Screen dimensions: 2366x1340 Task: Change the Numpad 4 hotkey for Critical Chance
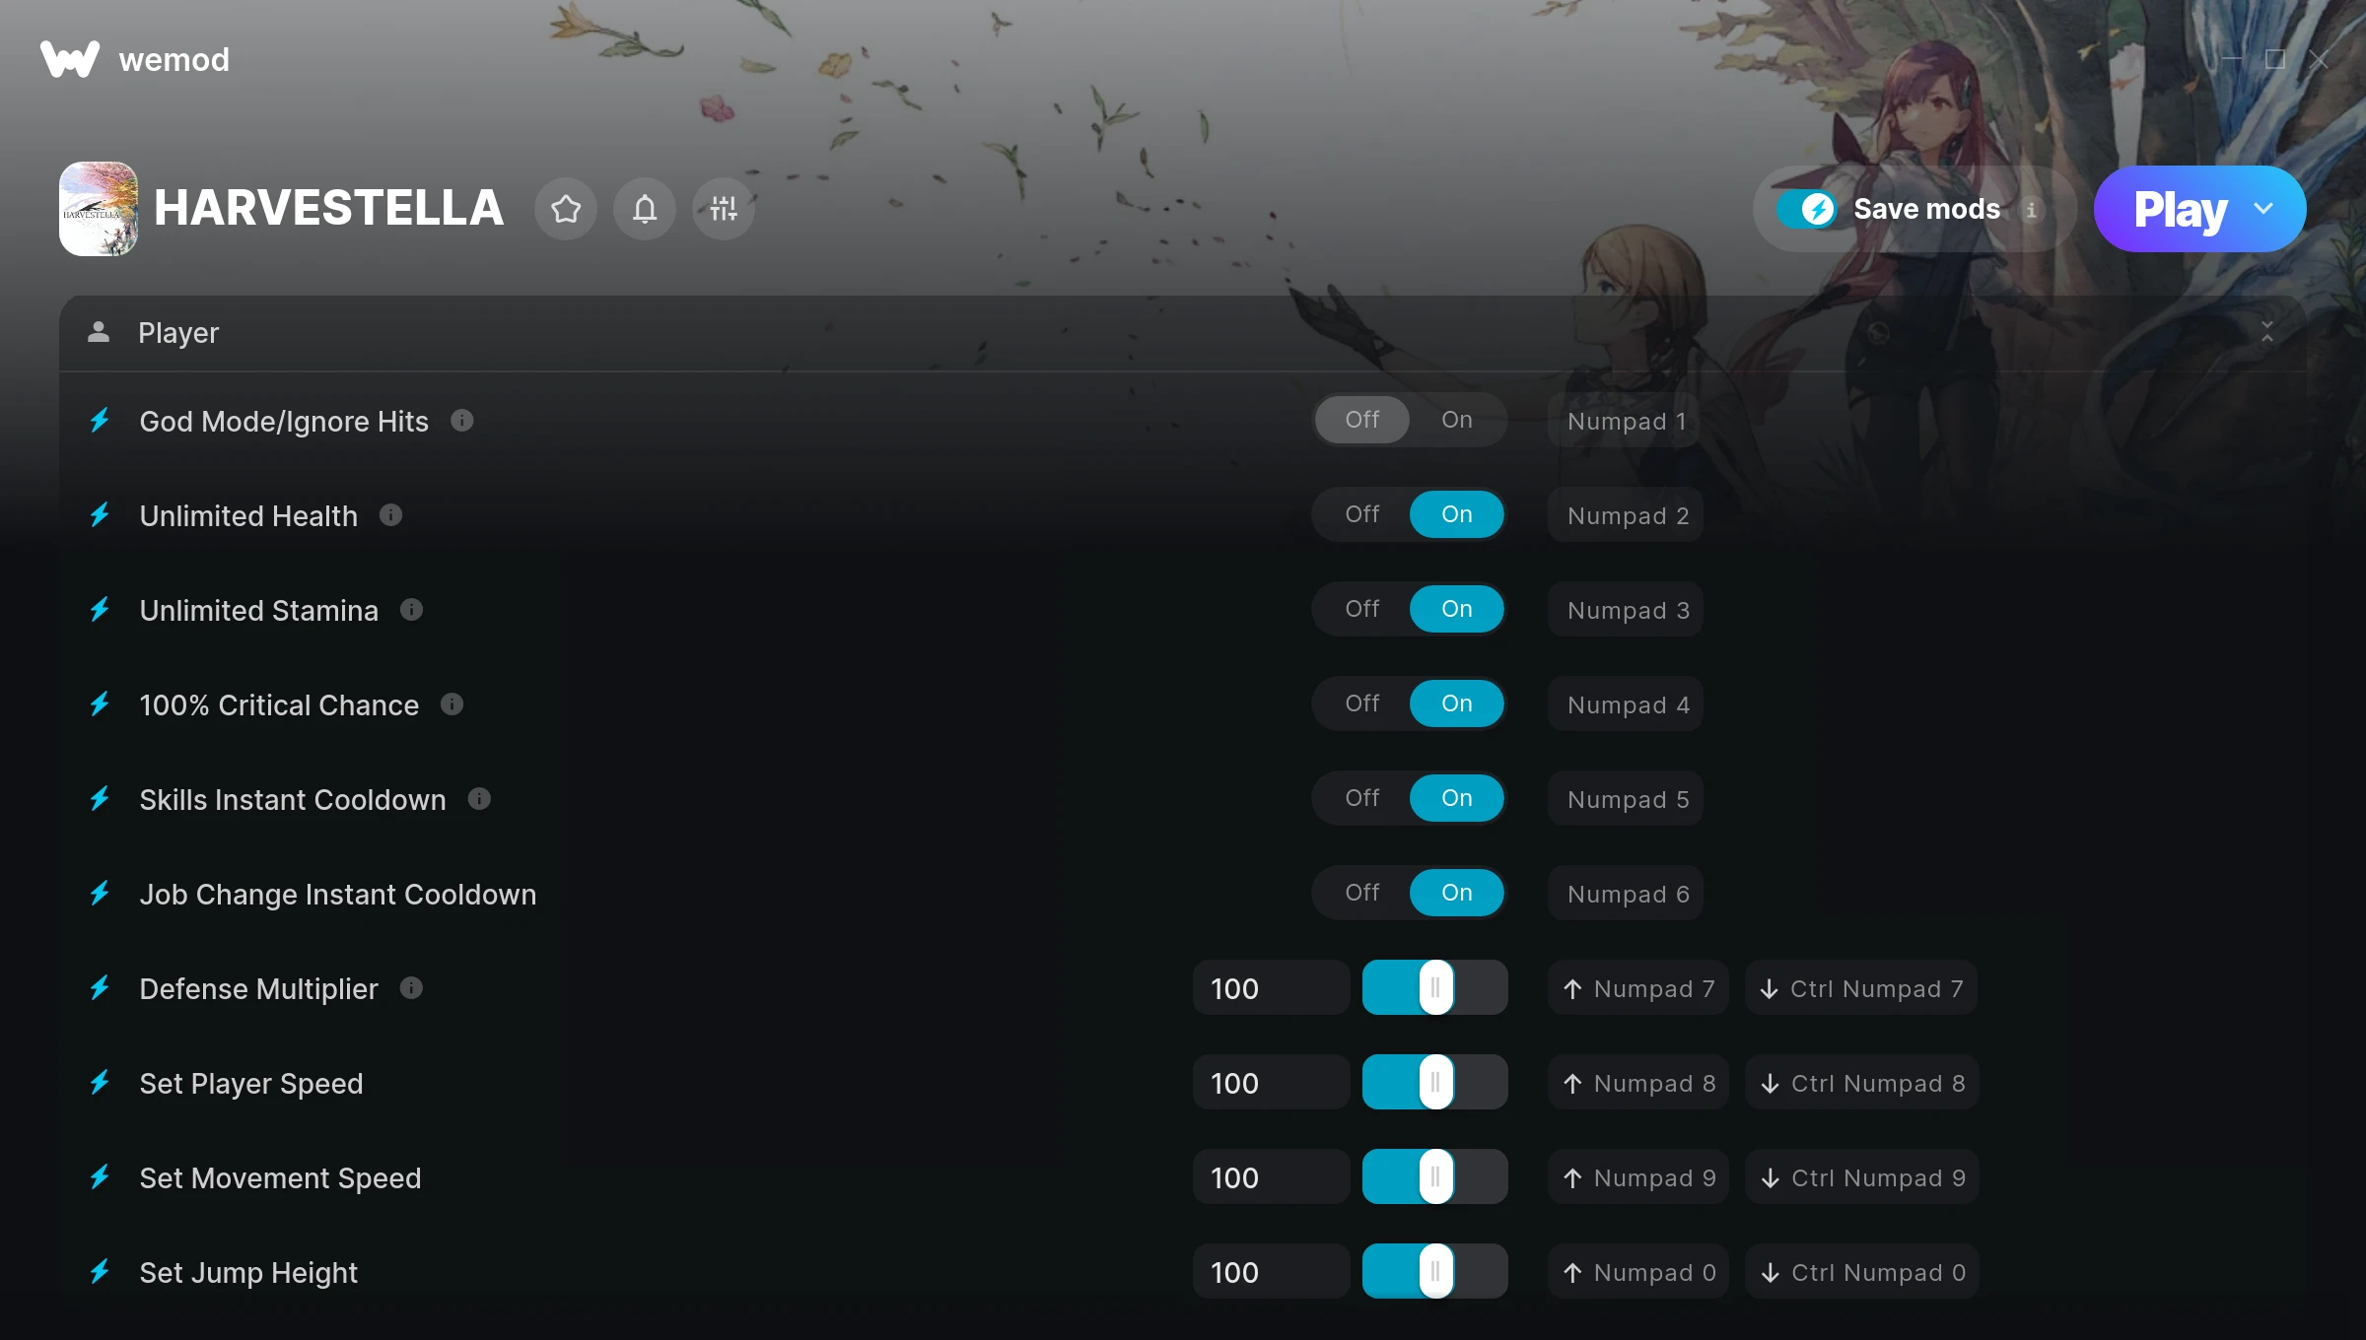tap(1626, 704)
